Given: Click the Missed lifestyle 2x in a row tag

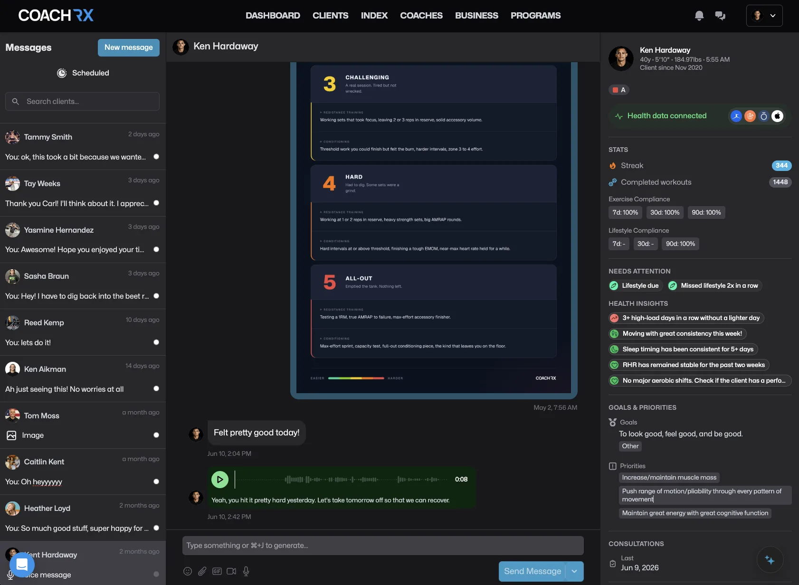Looking at the screenshot, I should tap(714, 285).
